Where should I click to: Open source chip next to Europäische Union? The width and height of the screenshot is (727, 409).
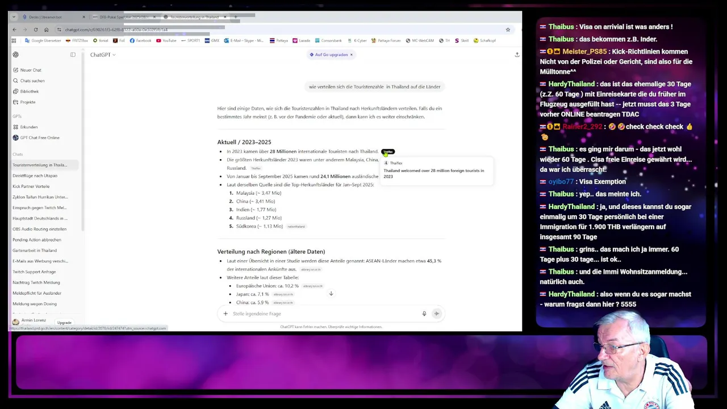312,286
